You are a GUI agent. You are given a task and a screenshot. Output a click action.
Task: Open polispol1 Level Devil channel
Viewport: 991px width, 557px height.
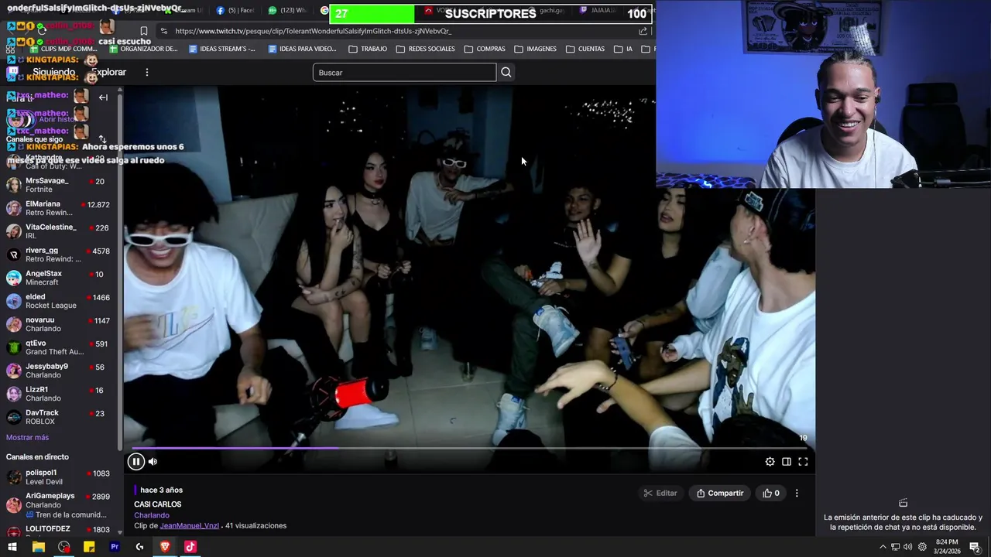click(x=58, y=477)
